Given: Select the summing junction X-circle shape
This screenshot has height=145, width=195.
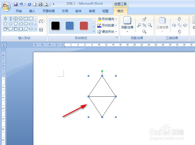Looking at the screenshot, I should click(x=21, y=19).
